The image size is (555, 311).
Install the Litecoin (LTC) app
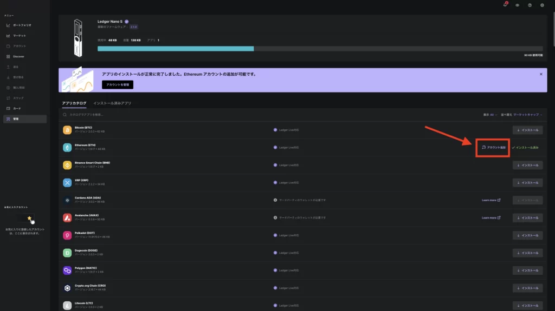(x=527, y=306)
